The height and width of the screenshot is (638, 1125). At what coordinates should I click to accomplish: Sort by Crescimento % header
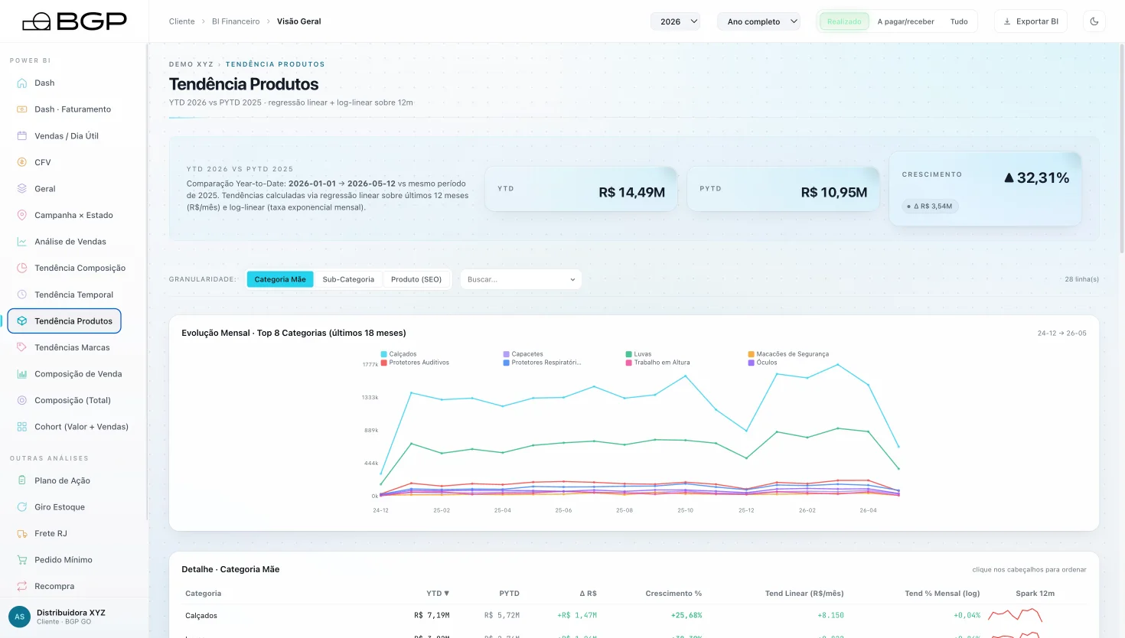pos(673,594)
